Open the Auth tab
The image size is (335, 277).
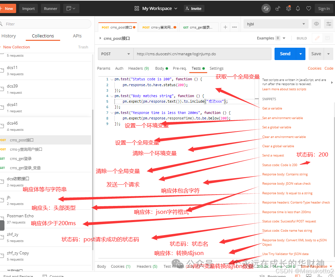pyautogui.click(x=119, y=68)
